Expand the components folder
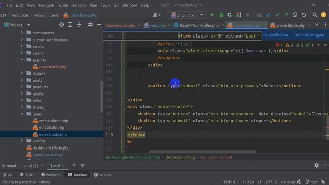 (22, 33)
